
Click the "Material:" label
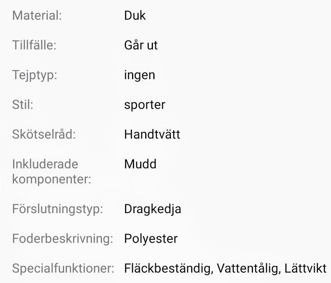37,16
